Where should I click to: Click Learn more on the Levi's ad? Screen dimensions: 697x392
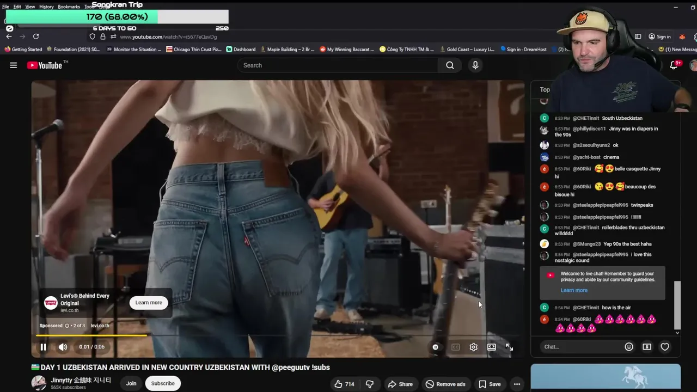[x=149, y=303]
